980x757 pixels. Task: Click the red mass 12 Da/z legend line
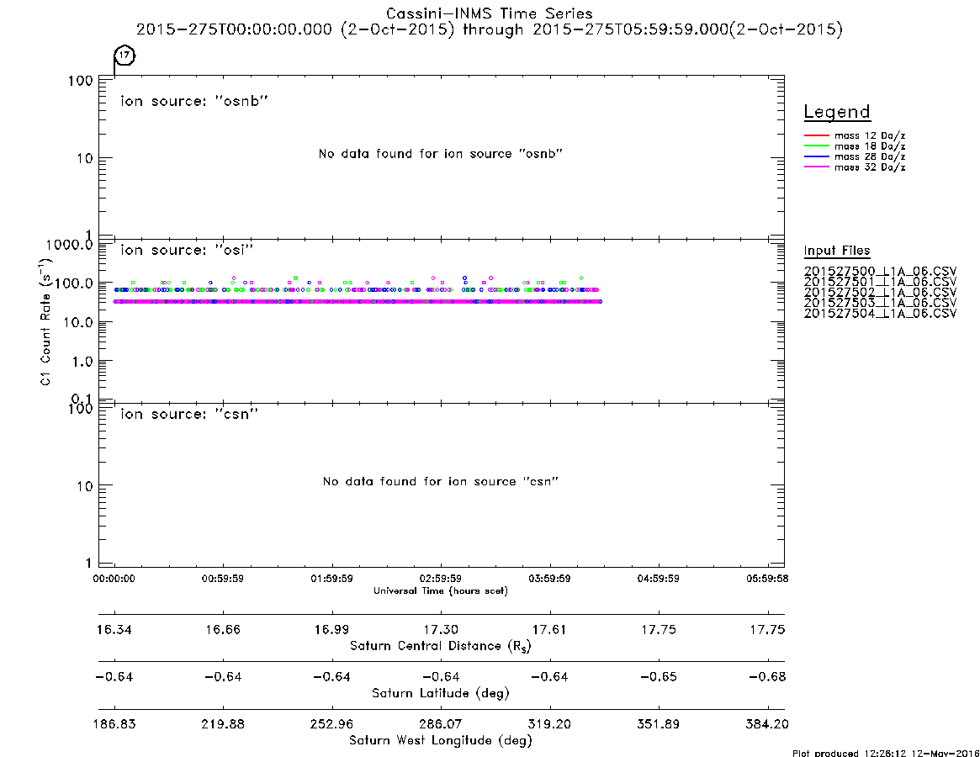point(816,135)
